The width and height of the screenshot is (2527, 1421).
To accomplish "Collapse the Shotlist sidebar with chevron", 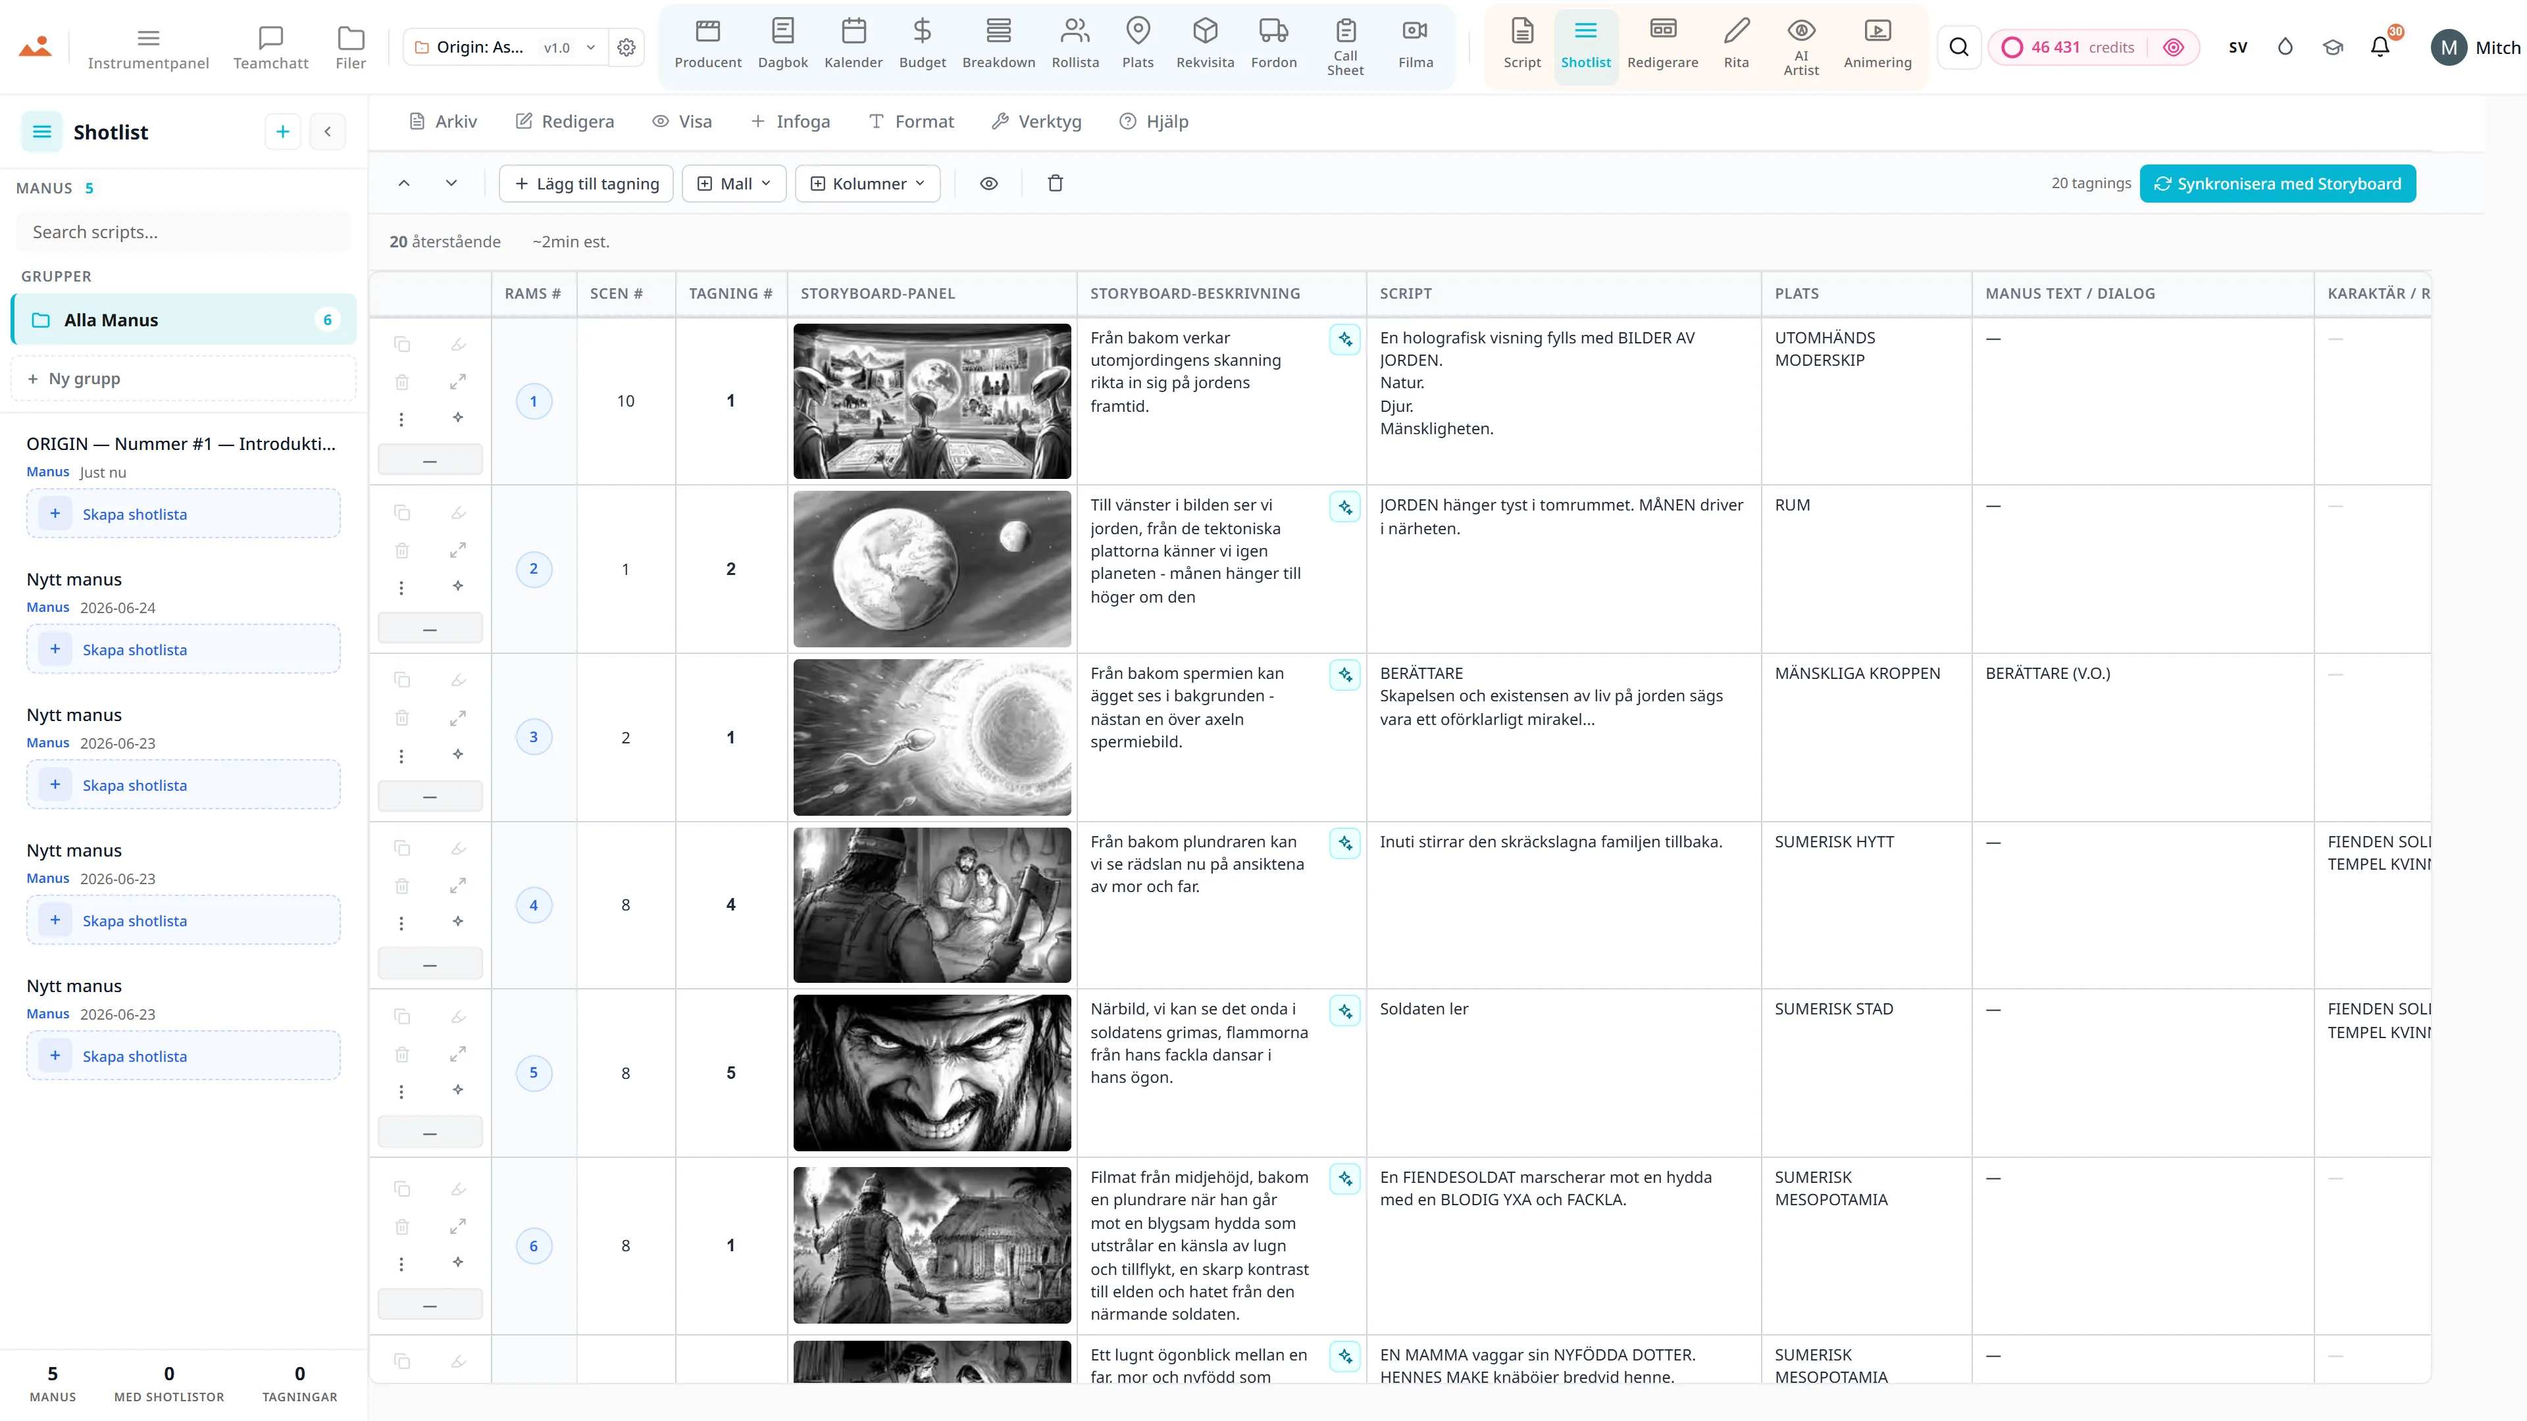I will 328,132.
